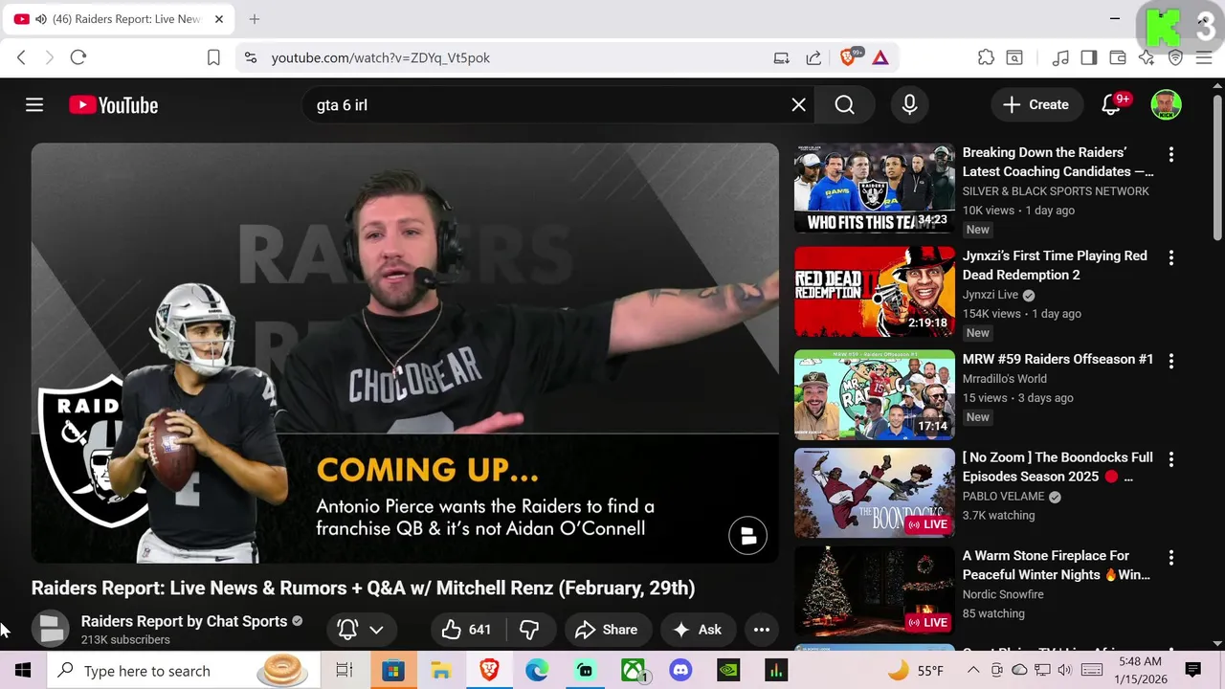Open Breaking Down the Raiders' Coaching Candidates thumbnail
The image size is (1225, 689).
point(875,189)
